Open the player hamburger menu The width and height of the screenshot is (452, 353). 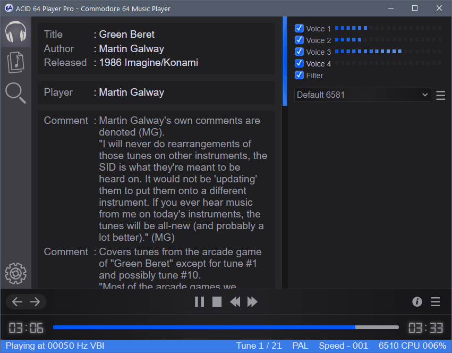click(x=436, y=302)
